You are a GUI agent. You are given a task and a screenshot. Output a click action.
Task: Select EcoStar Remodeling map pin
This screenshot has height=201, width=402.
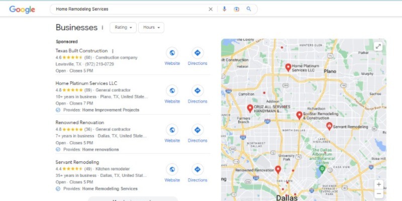coord(299,116)
